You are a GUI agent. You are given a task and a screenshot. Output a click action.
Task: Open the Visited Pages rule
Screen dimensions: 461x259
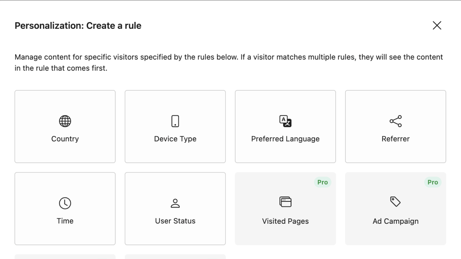285,208
